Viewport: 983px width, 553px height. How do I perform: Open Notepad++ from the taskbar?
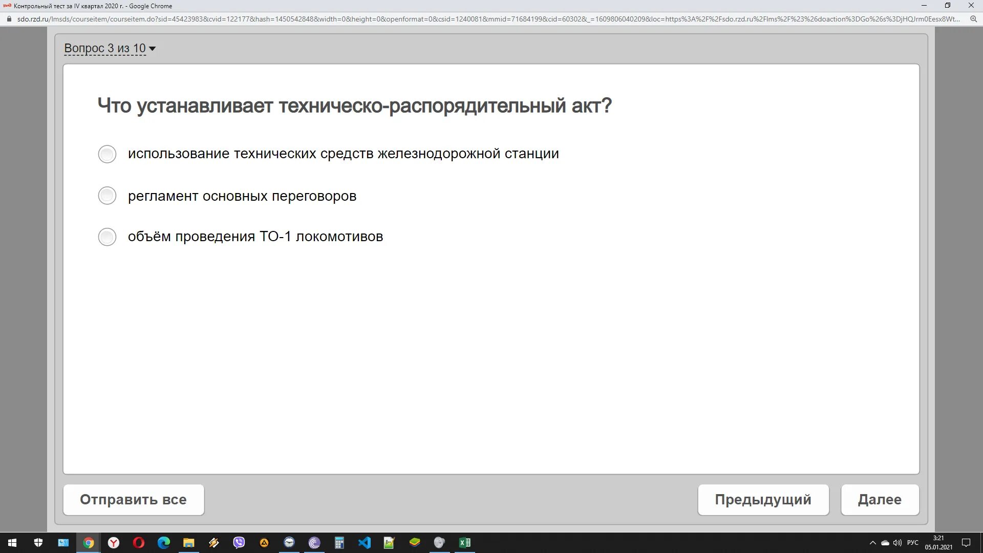point(390,543)
